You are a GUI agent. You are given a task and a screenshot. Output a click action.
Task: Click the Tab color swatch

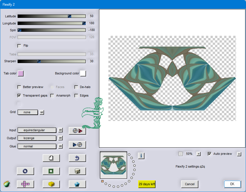click(x=21, y=74)
